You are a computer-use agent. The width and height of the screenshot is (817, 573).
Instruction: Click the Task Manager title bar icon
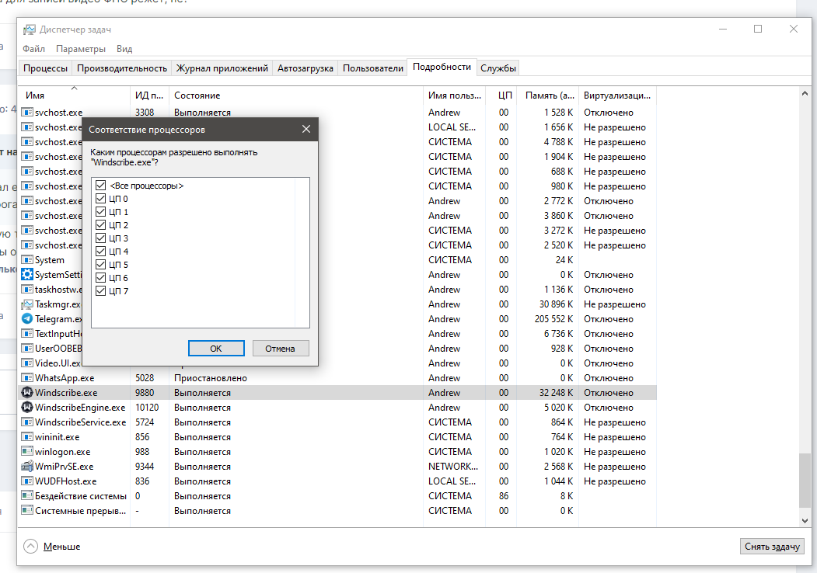click(x=30, y=30)
